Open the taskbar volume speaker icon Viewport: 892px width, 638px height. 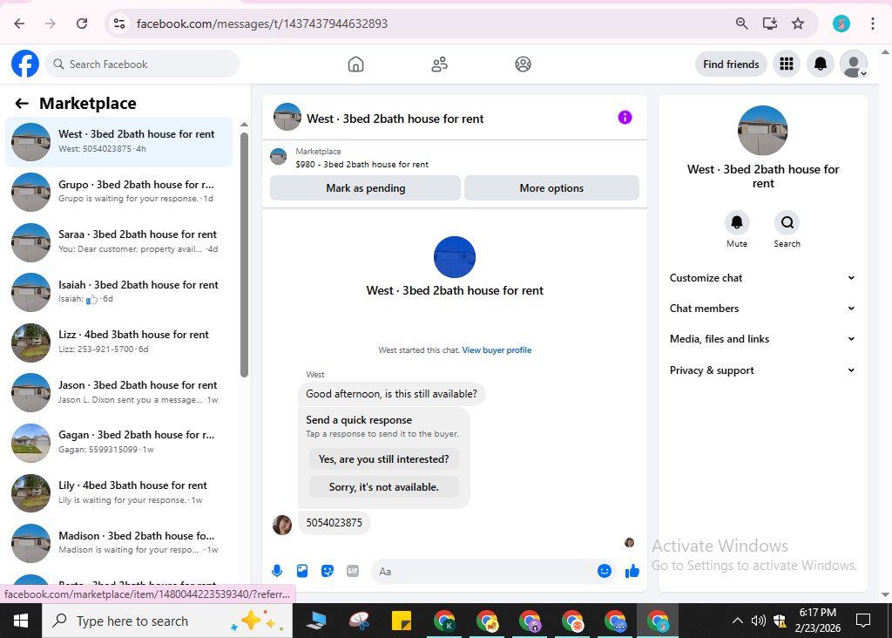[x=758, y=621]
